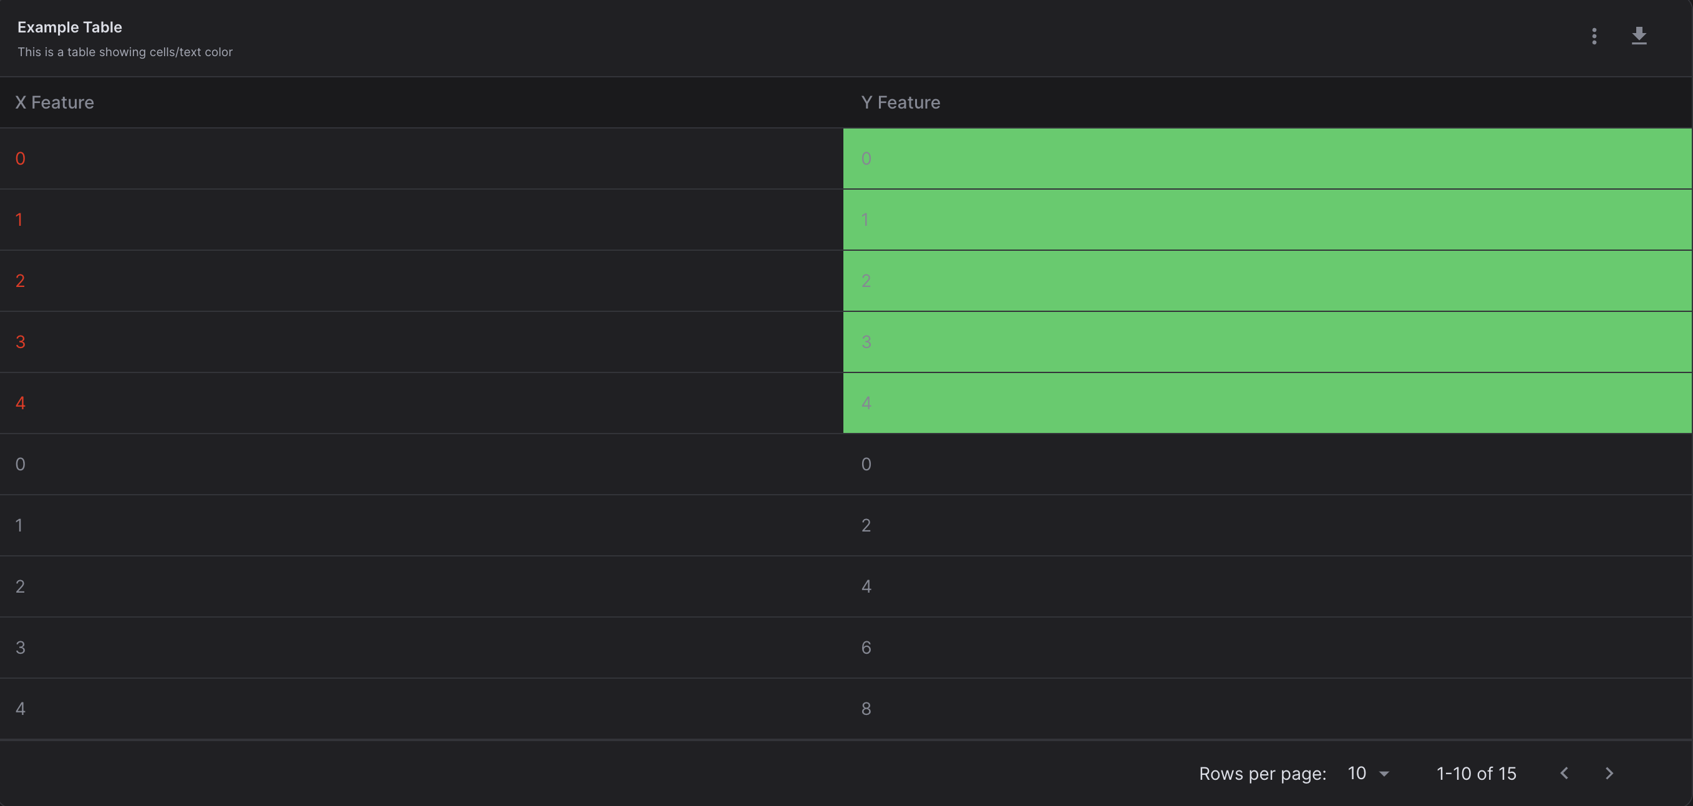Select red X Feature cell with value 3

421,342
